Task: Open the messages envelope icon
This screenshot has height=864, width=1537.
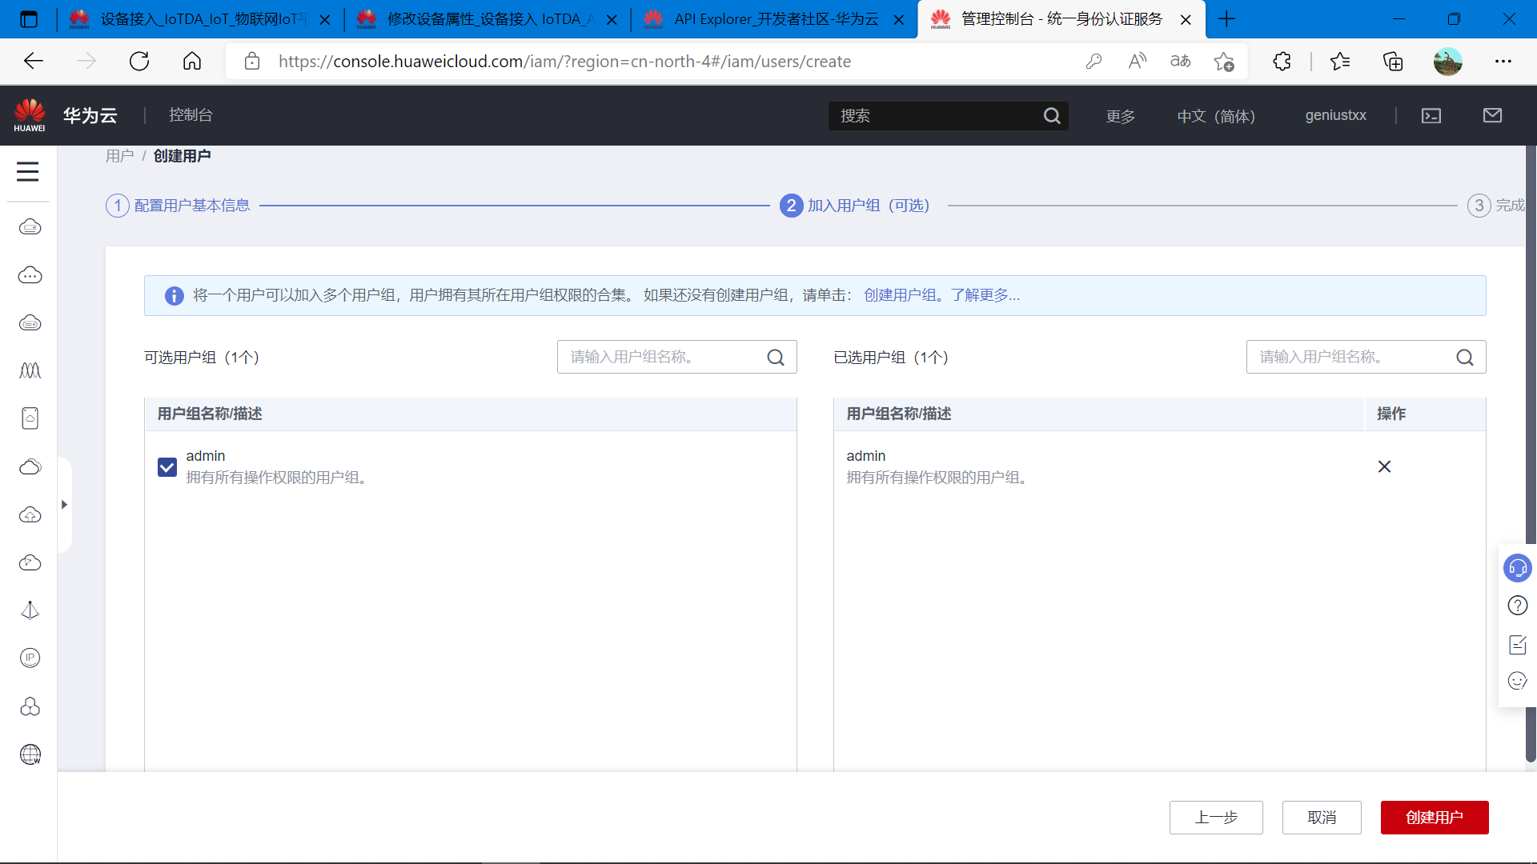Action: pyautogui.click(x=1492, y=115)
